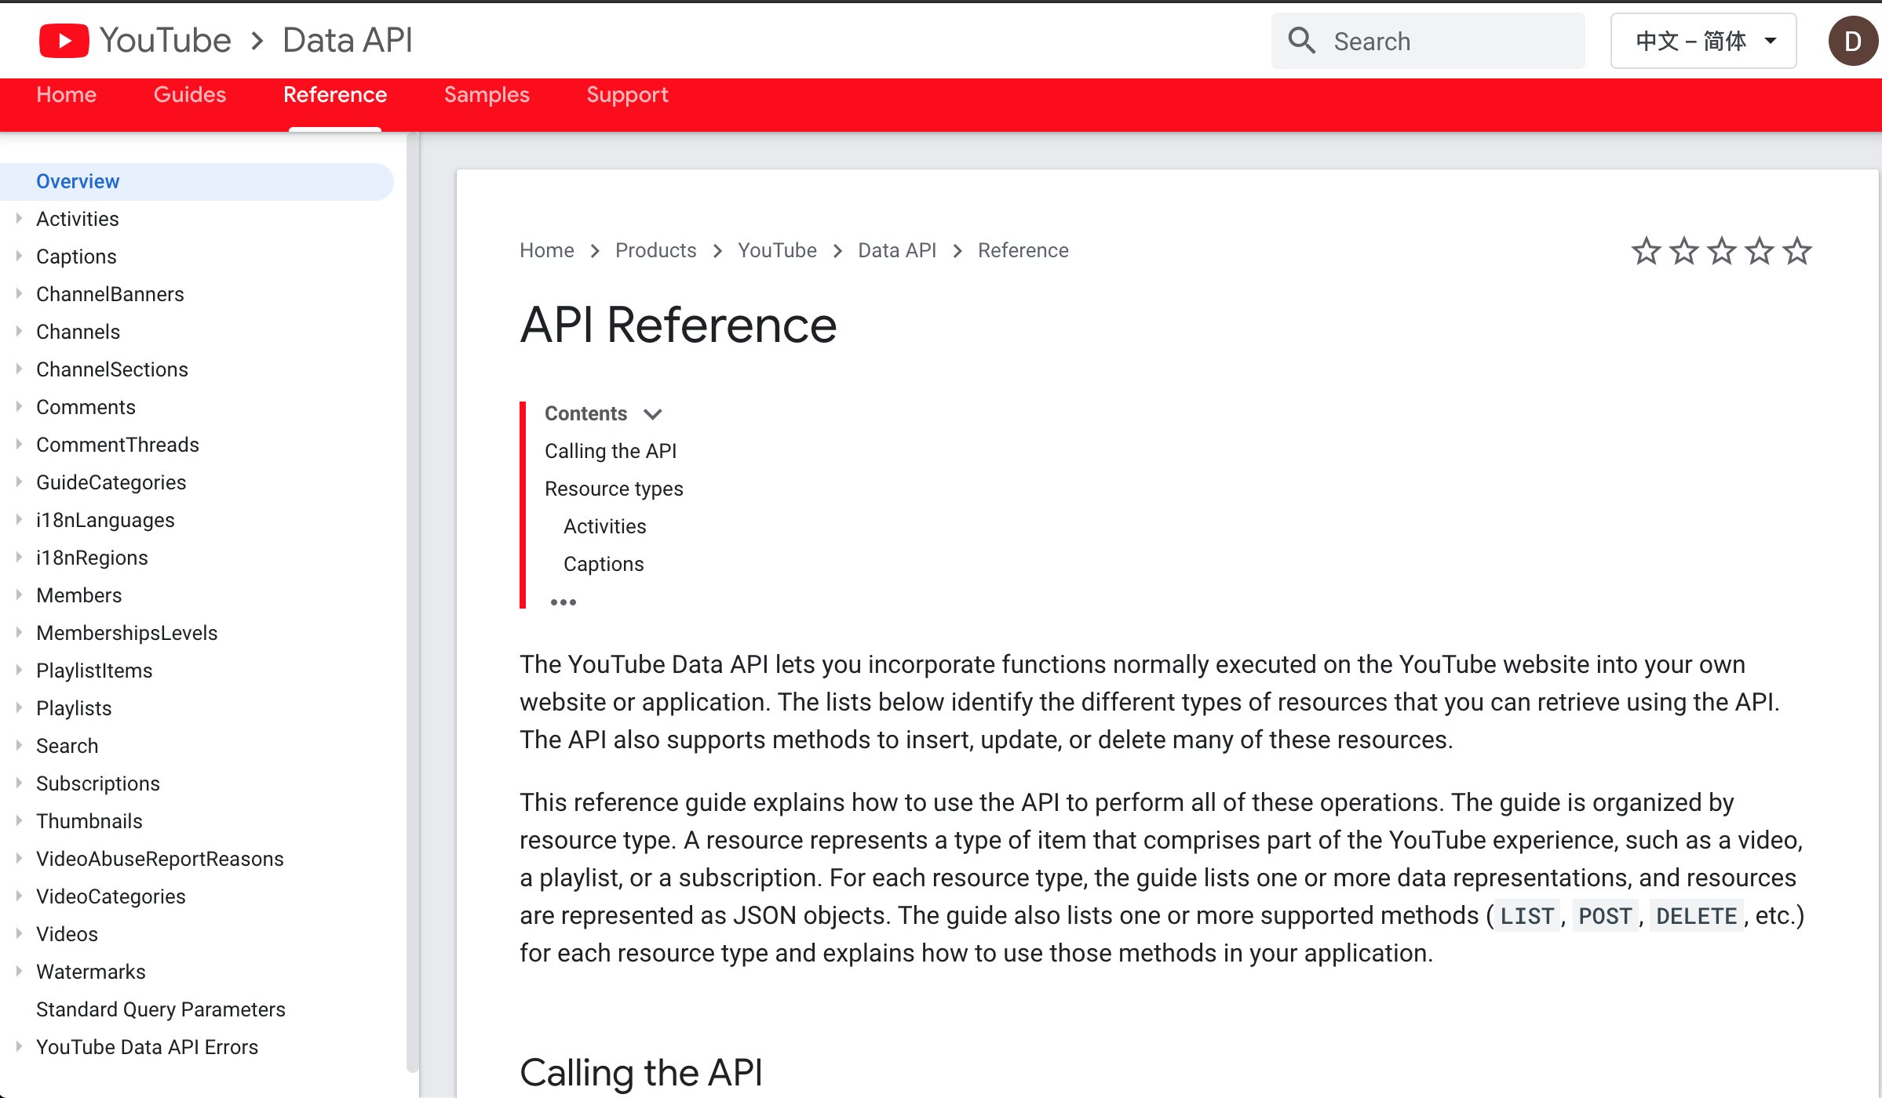Jump to Captions in the contents list
Viewport: 1882px width, 1098px height.
pyautogui.click(x=604, y=564)
